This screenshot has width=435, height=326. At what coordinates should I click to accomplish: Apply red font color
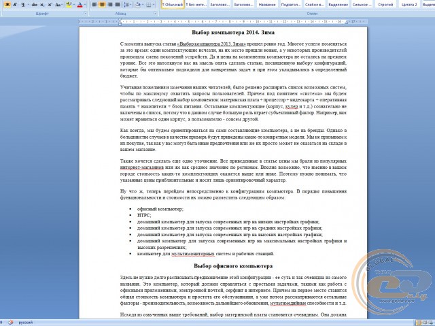tap(80, 5)
